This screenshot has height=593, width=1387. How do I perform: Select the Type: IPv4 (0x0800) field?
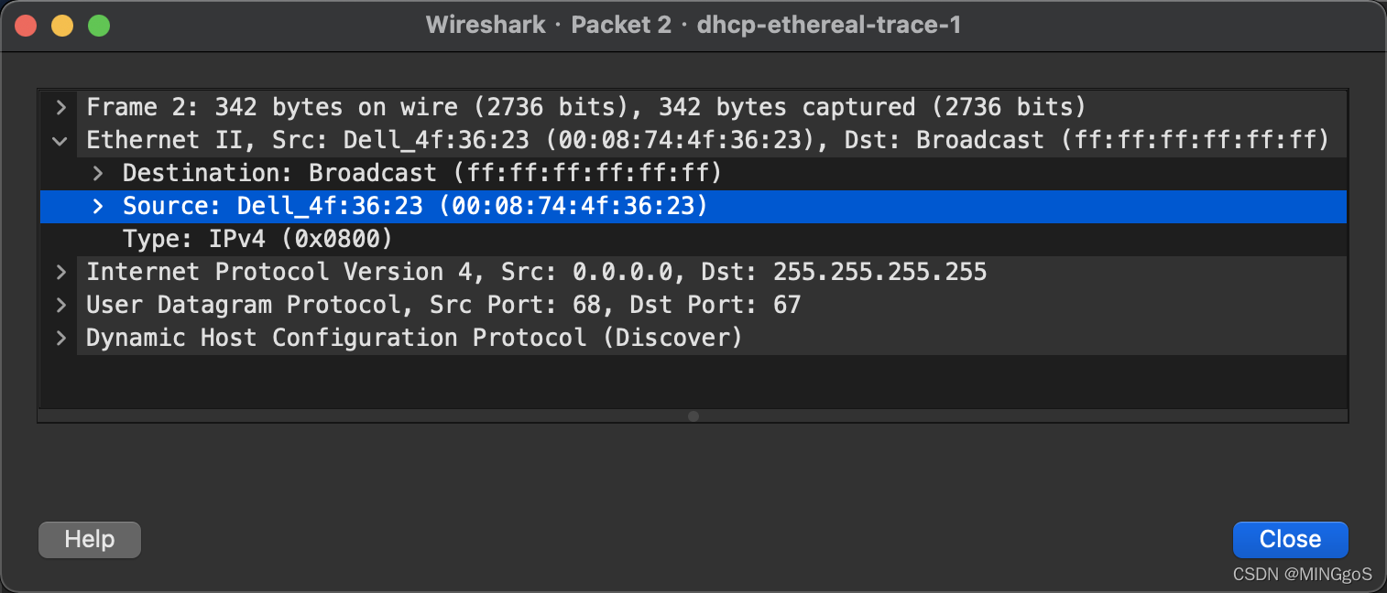(257, 240)
